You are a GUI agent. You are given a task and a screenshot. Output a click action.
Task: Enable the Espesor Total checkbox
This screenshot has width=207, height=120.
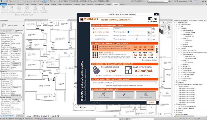[x=94, y=39]
